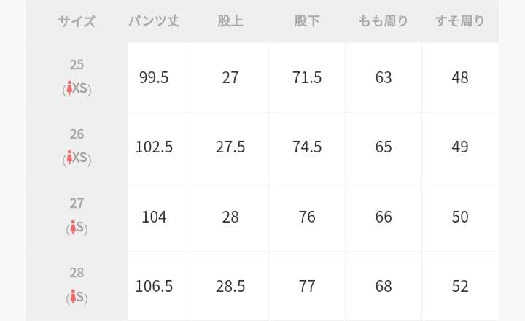525x321 pixels.
Task: Click the 99.5 pants length cell
Action: pyautogui.click(x=154, y=77)
